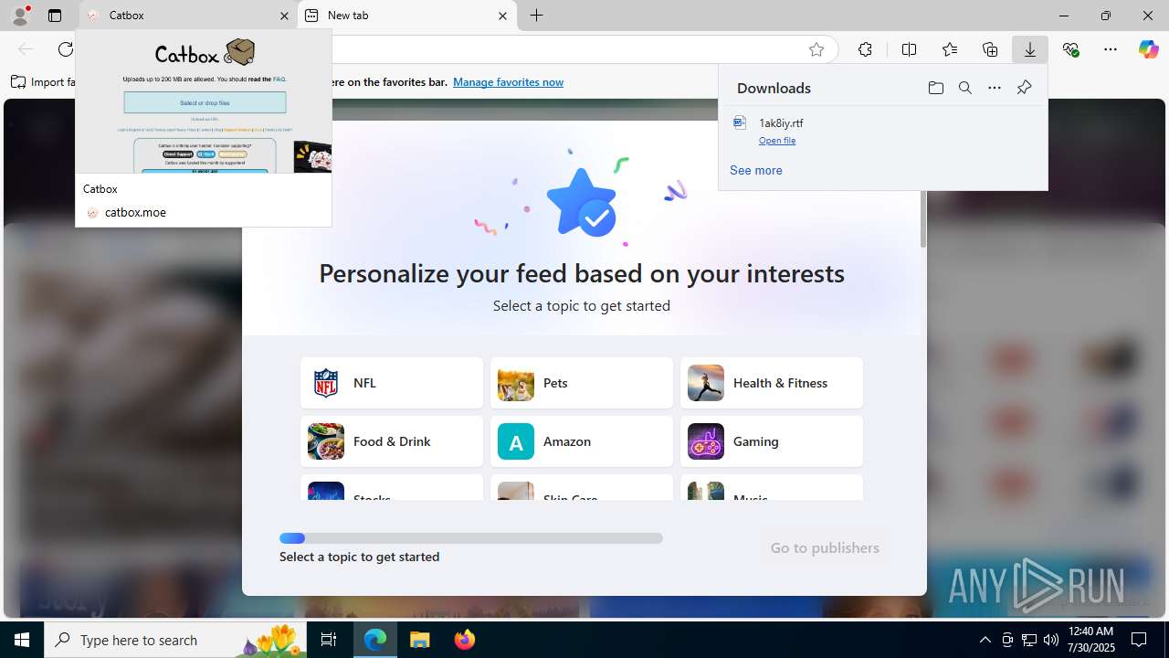The width and height of the screenshot is (1169, 658).
Task: Go back with the back arrow
Action: coord(26,49)
